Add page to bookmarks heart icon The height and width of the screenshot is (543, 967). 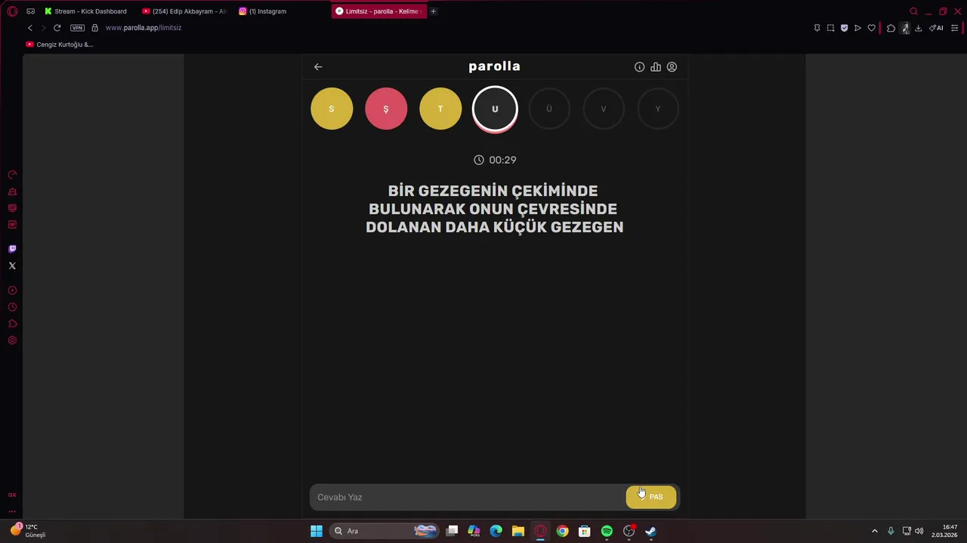point(871,28)
